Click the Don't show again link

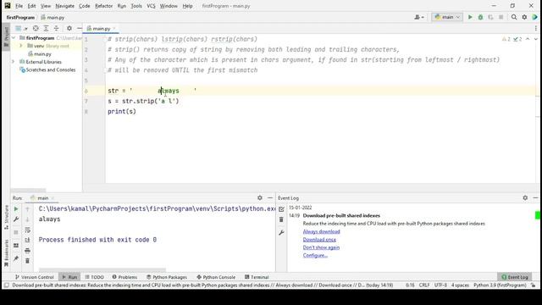[321, 247]
